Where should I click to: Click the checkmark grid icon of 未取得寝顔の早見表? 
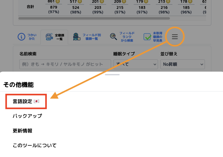147,37
